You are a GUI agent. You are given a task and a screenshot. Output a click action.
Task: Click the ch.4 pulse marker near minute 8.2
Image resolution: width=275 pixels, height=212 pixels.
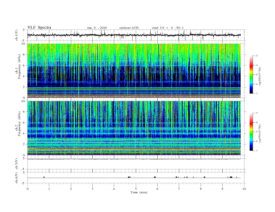(x=204, y=177)
